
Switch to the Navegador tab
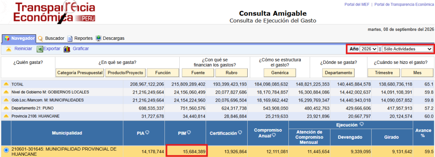19,39
